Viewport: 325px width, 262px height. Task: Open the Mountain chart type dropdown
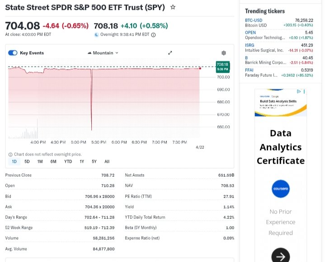click(103, 53)
